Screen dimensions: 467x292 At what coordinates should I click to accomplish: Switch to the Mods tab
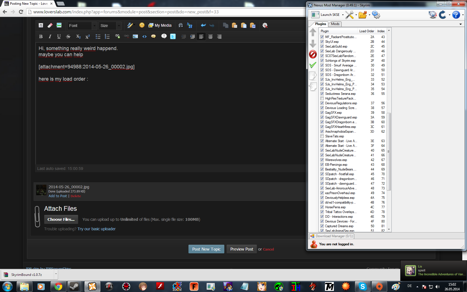tap(335, 24)
